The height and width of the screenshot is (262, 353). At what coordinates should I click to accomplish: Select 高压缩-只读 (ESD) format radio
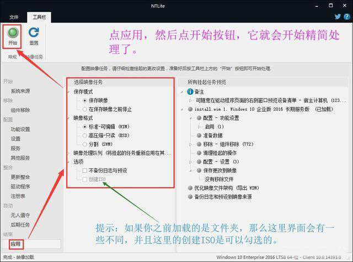click(84, 135)
